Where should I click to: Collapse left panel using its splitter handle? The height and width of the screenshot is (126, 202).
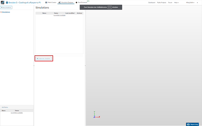coord(34,66)
